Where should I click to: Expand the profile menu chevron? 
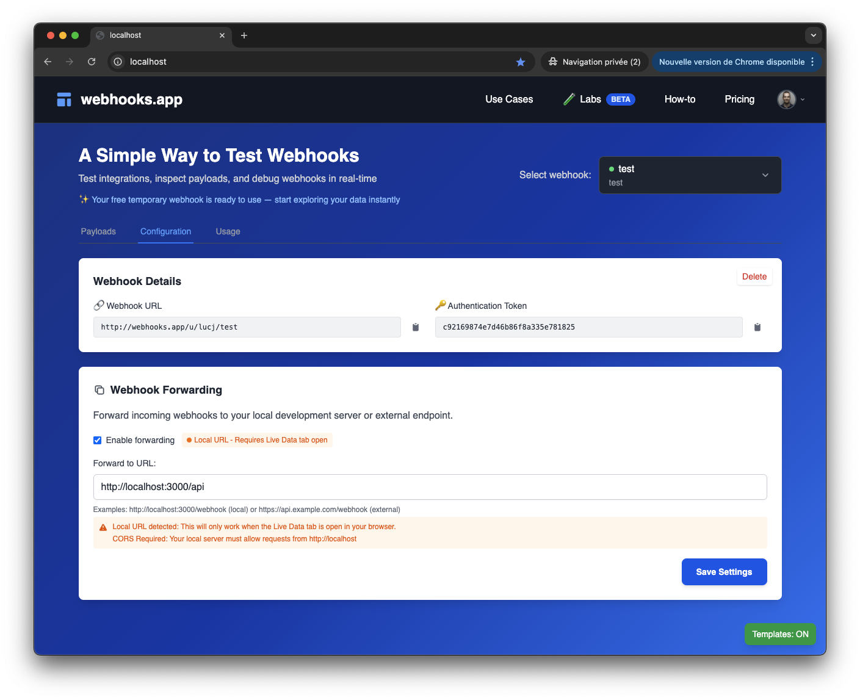(x=803, y=99)
